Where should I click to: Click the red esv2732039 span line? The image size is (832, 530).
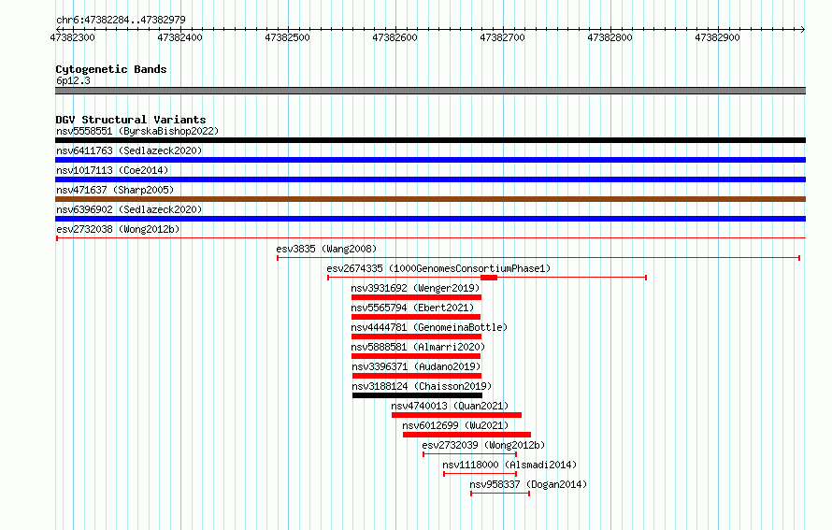[469, 454]
